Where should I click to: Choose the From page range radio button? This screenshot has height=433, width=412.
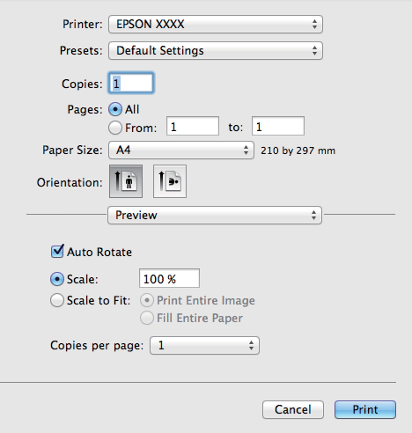115,128
